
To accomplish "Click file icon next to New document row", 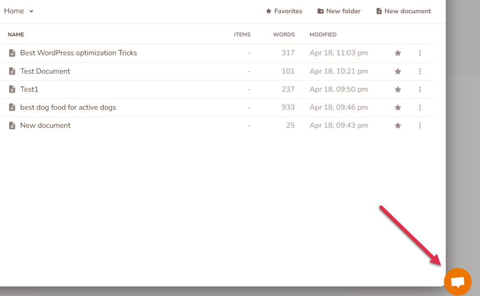I will point(12,125).
